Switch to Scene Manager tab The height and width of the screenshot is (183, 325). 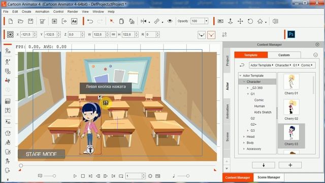(269, 177)
